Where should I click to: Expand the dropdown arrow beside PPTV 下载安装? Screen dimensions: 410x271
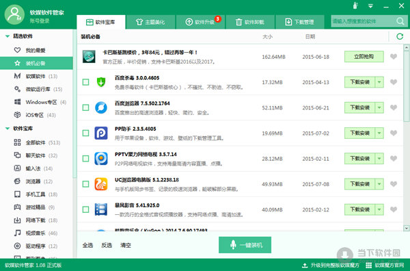pos(379,158)
